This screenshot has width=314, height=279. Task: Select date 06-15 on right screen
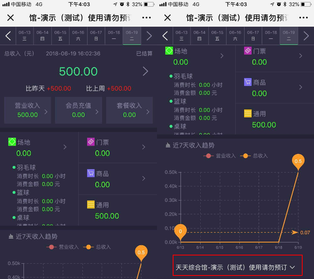217,36
